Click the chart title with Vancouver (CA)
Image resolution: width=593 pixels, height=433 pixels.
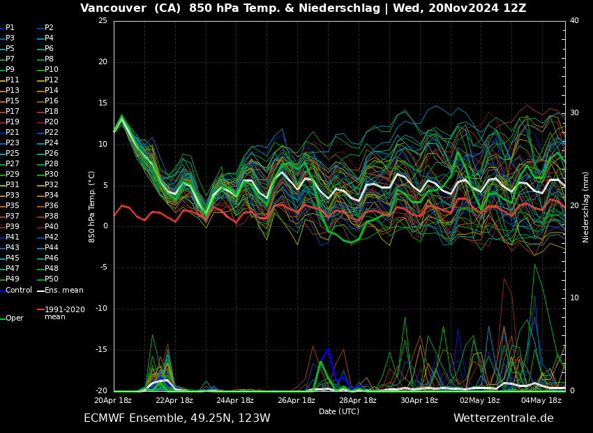(303, 8)
